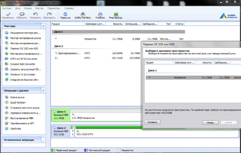
Task: Launch Free Backup from the toolbar
Action: coord(116,16)
